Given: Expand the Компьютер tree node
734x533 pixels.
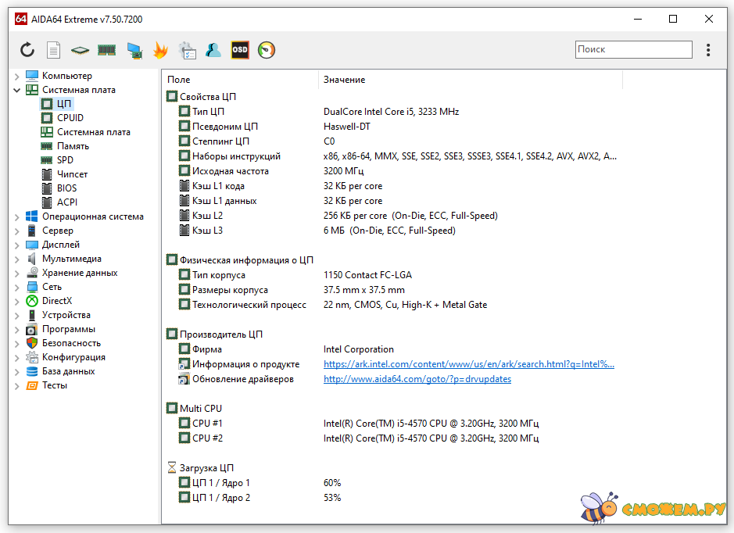Looking at the screenshot, I should (x=17, y=77).
